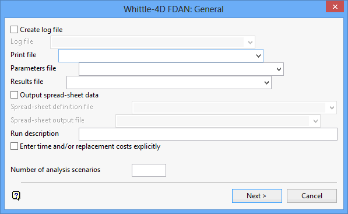Click the Number of analysis scenarios box
The image size is (348, 214).
tap(149, 170)
